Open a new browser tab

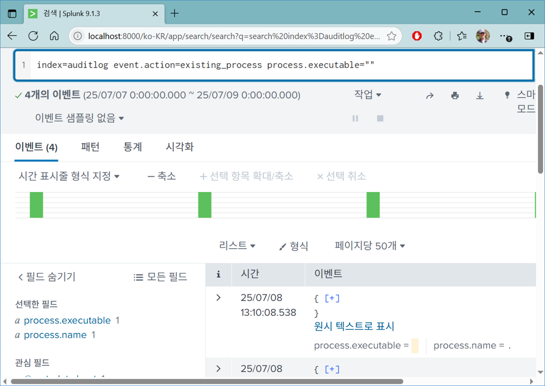[174, 13]
